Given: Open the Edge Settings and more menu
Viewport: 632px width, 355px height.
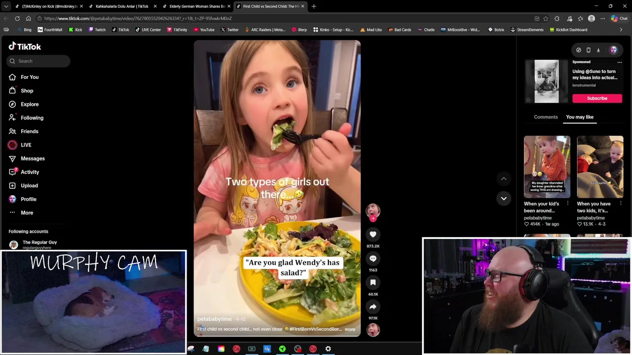Looking at the screenshot, I should 602,19.
